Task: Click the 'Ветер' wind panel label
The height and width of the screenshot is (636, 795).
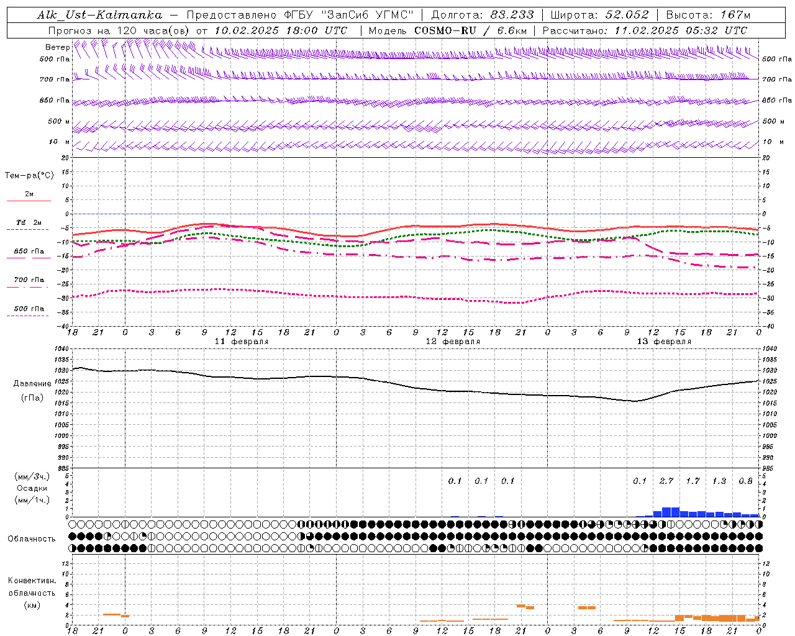Action: coord(57,47)
